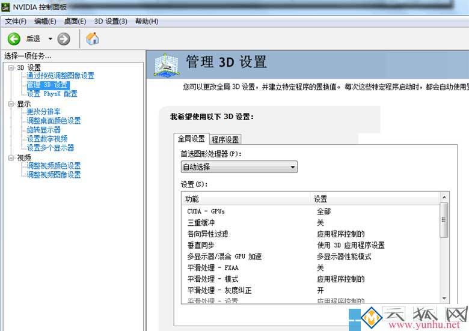
Task: Switch to the 程序设置 tab
Action: point(225,139)
